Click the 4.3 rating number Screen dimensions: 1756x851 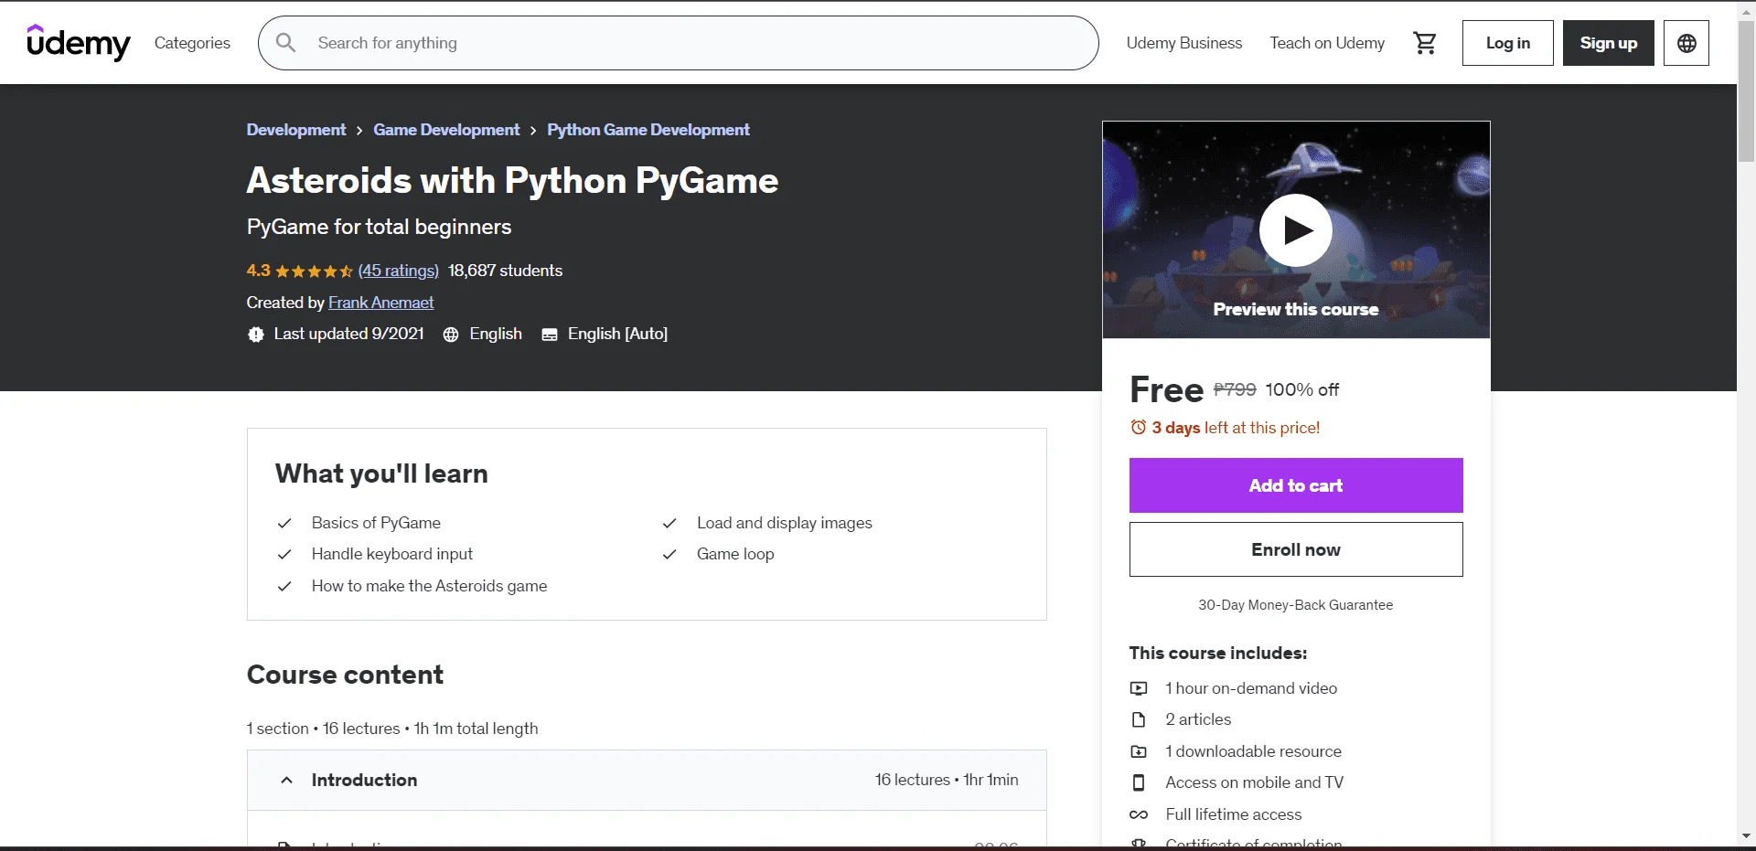(x=258, y=271)
